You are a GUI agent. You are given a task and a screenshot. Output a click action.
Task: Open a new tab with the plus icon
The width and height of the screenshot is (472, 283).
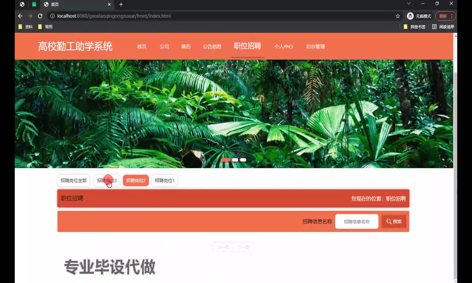[121, 4]
